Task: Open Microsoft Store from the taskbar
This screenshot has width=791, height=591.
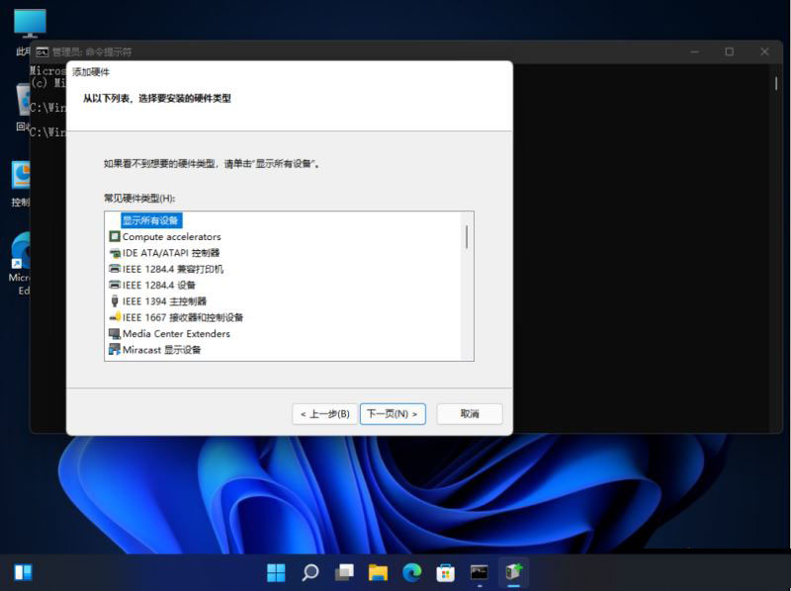Action: (444, 572)
